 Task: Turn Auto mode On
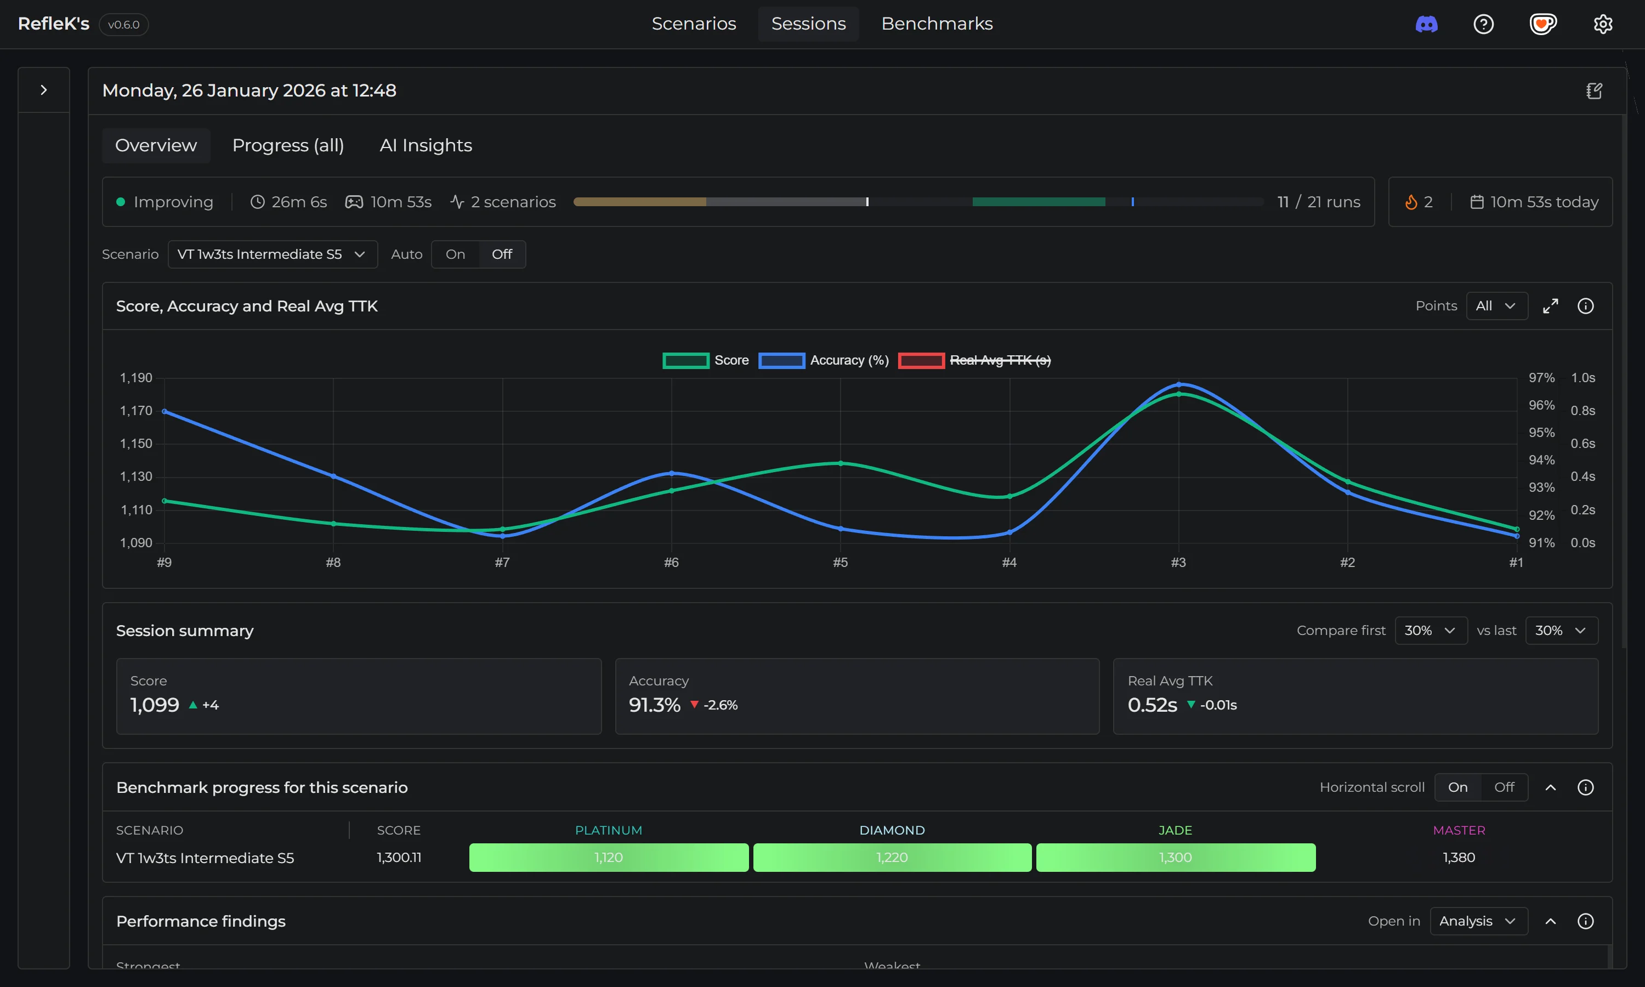[x=455, y=254]
